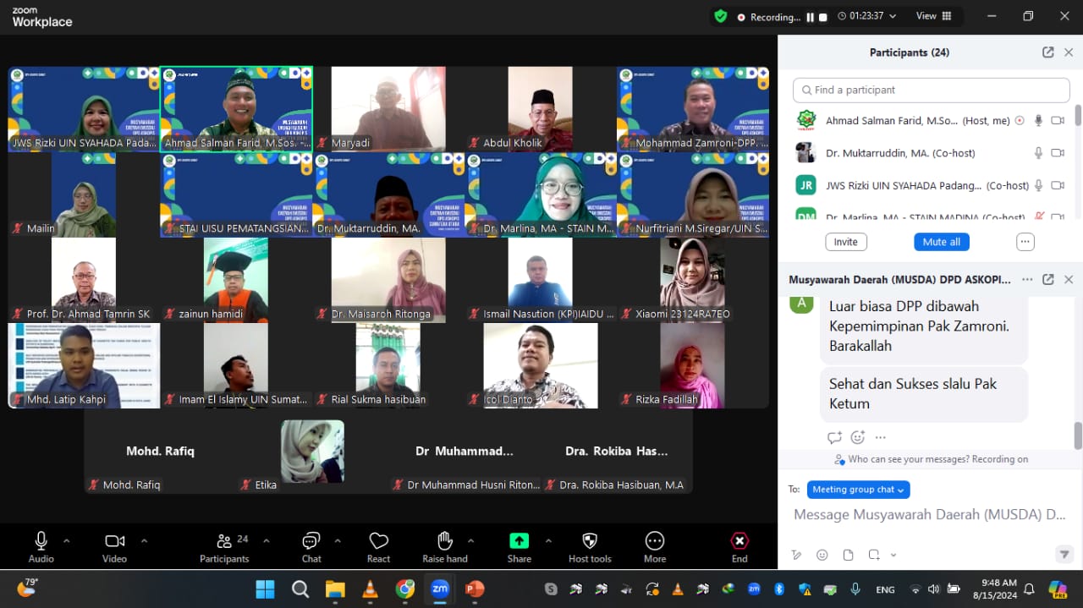Expand chat options caret in toolbar
The image size is (1083, 608).
pyautogui.click(x=338, y=541)
